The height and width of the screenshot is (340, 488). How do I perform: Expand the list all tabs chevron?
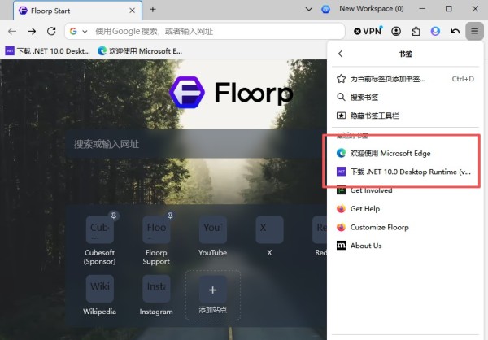click(x=309, y=9)
